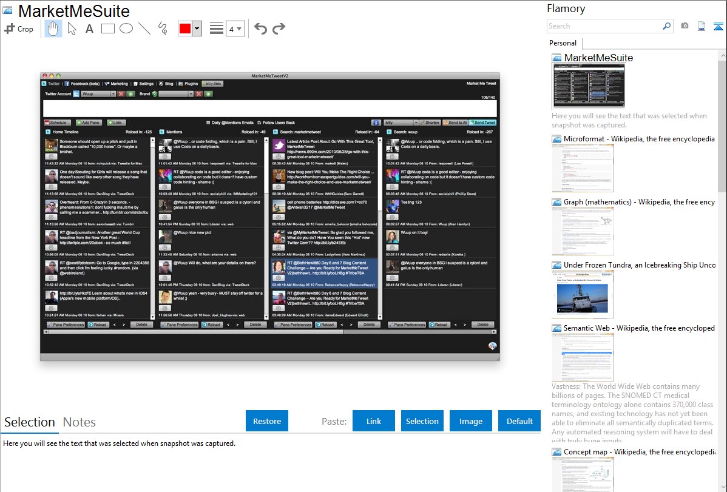Open the Plugins menu
Viewport: 727px width, 492px height.
point(188,84)
